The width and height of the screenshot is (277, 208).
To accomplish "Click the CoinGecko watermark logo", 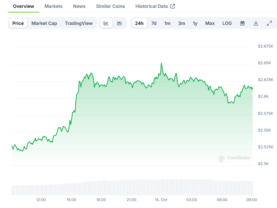I will click(x=234, y=158).
